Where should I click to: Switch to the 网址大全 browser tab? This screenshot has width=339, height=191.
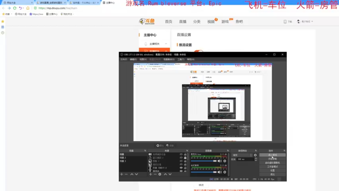17,3
